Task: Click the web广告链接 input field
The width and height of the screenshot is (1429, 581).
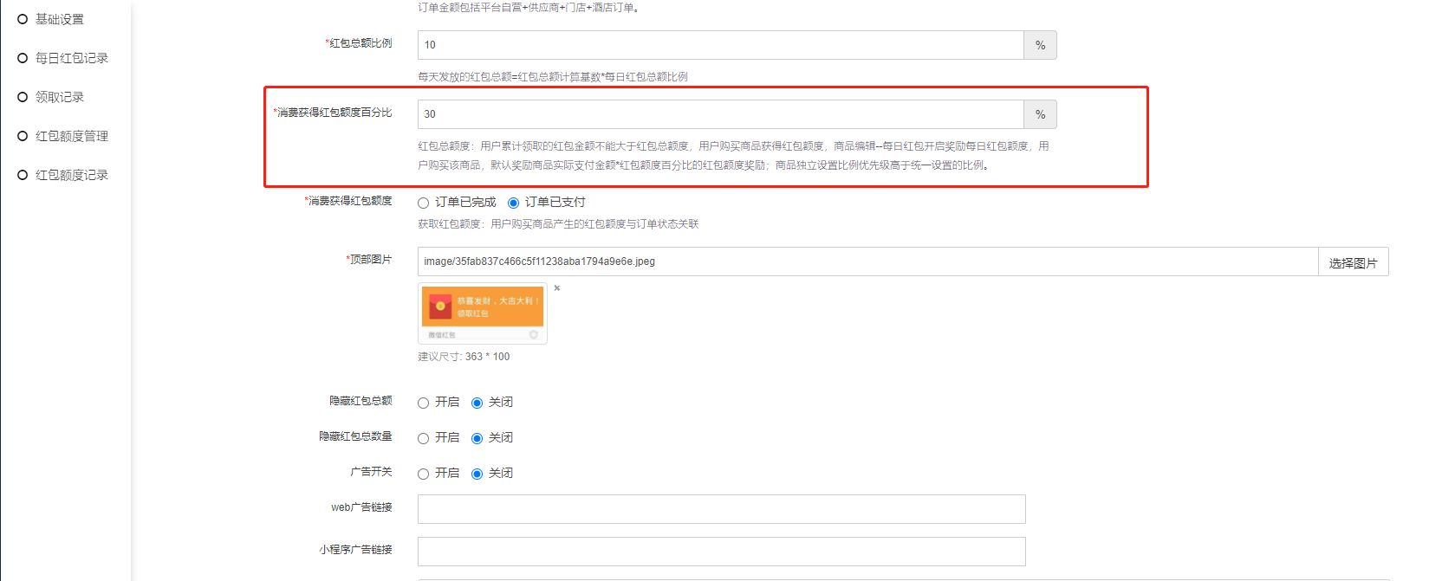Action: click(721, 509)
